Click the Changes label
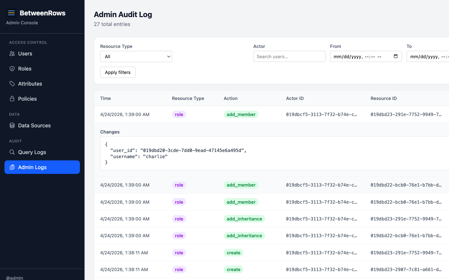Image resolution: width=449 pixels, height=280 pixels. (x=110, y=132)
